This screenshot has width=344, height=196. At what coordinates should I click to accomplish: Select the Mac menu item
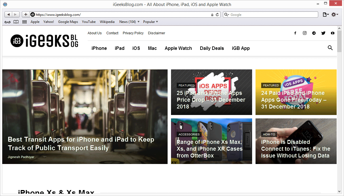152,48
